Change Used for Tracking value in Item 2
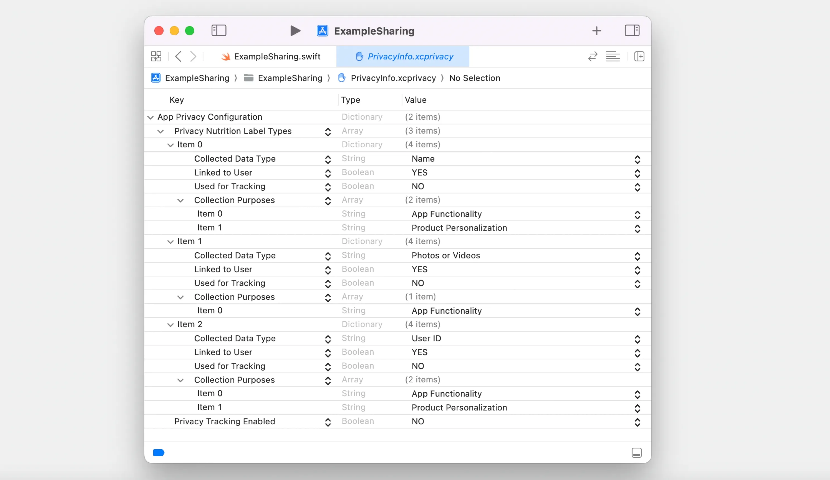This screenshot has height=480, width=830. (637, 367)
